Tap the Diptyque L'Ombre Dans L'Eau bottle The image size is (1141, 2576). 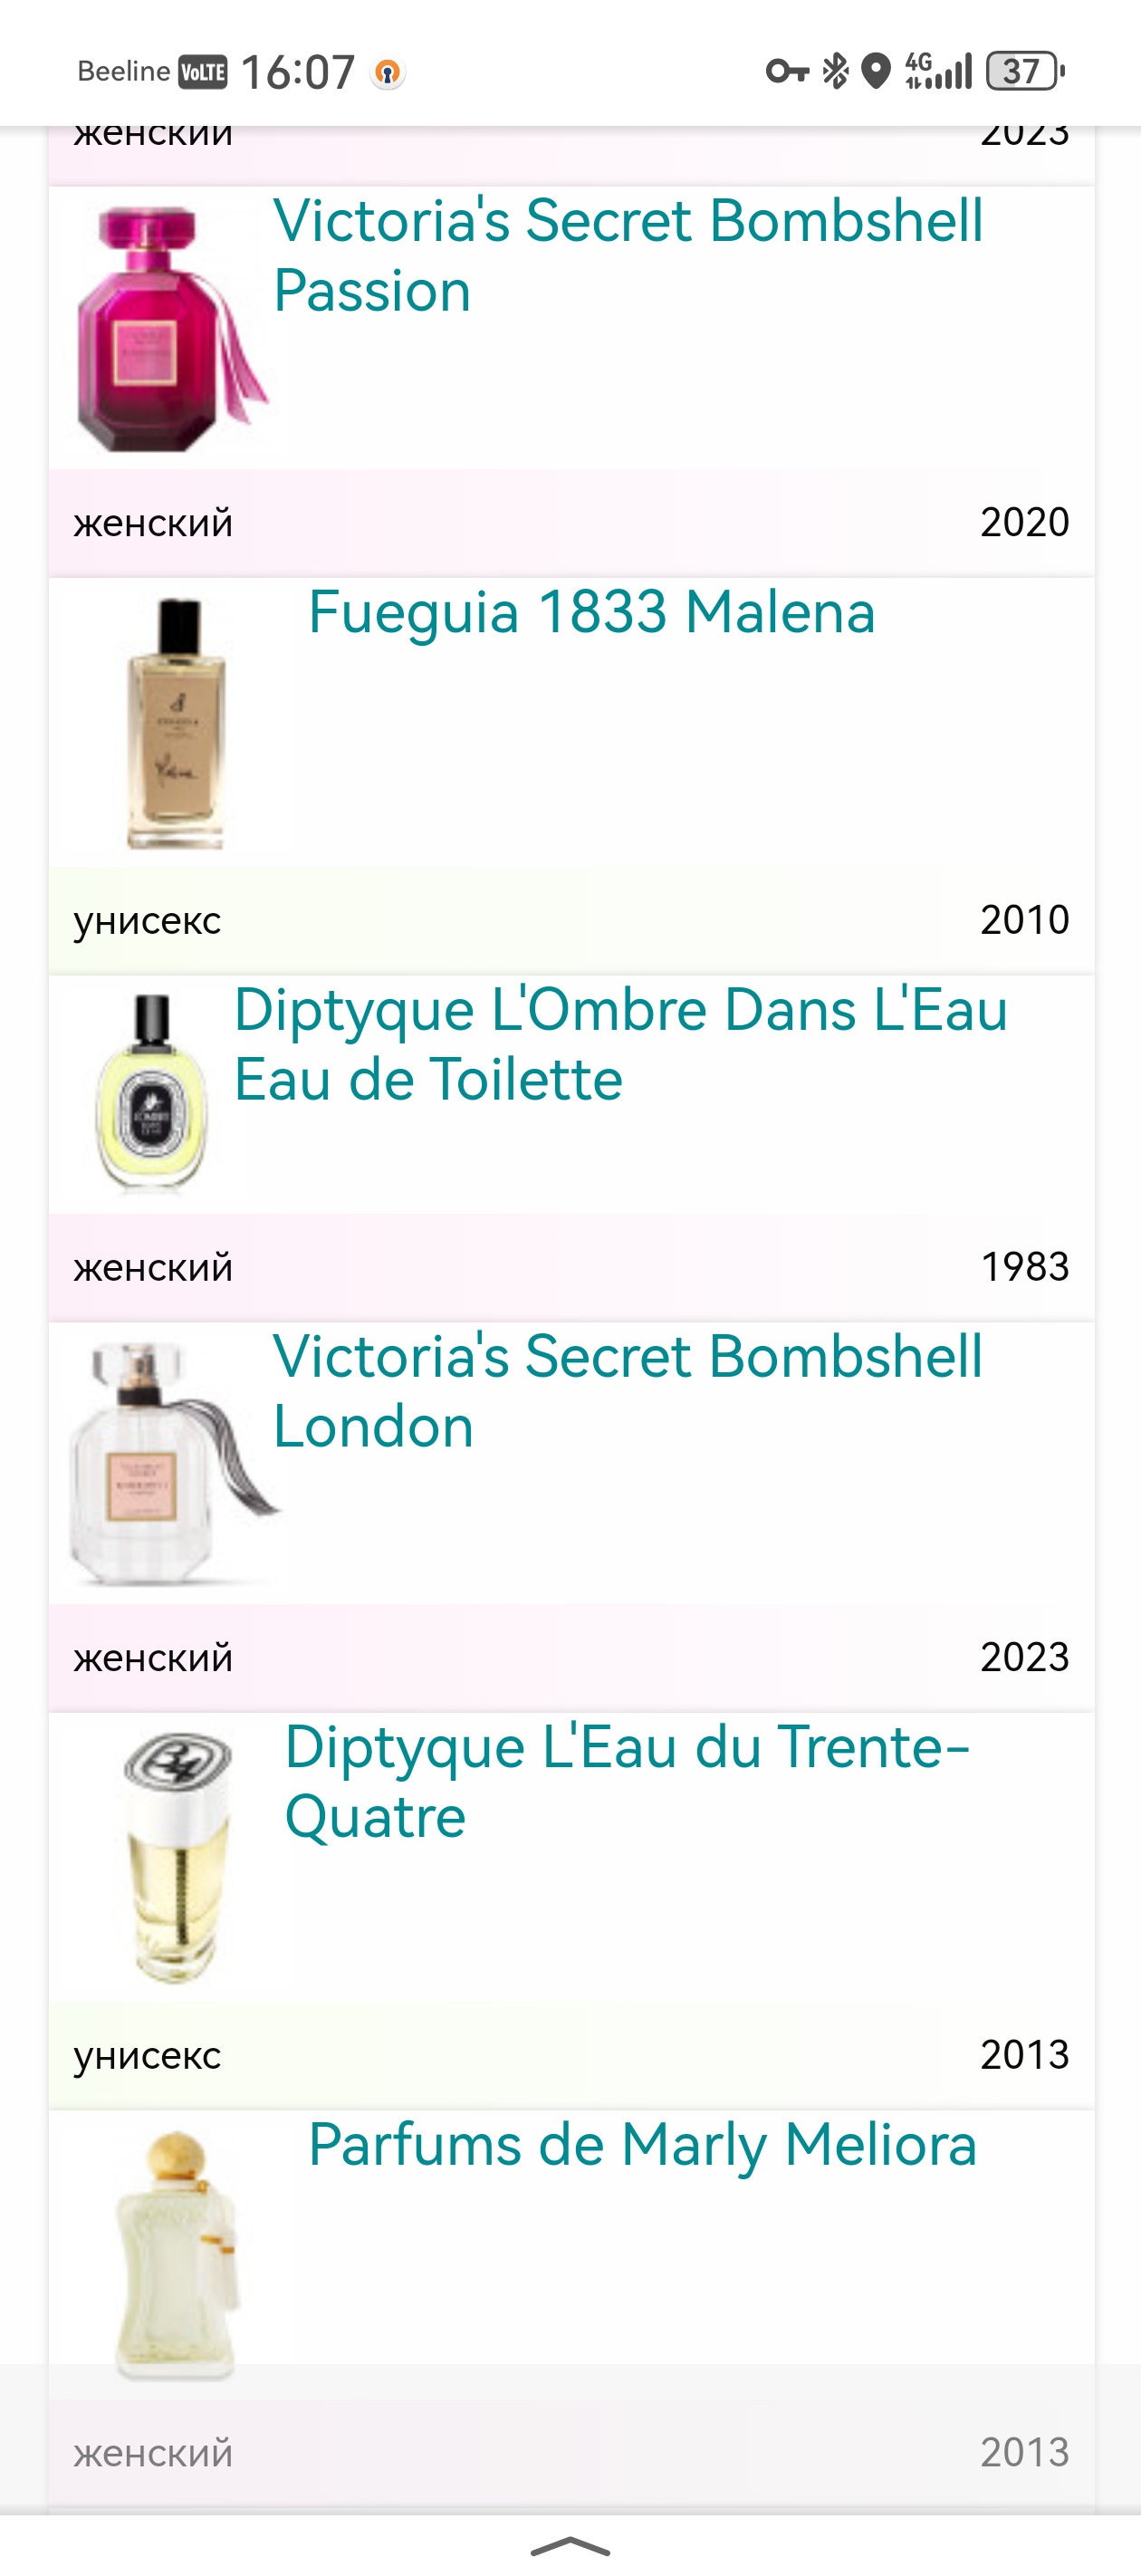click(x=152, y=1093)
